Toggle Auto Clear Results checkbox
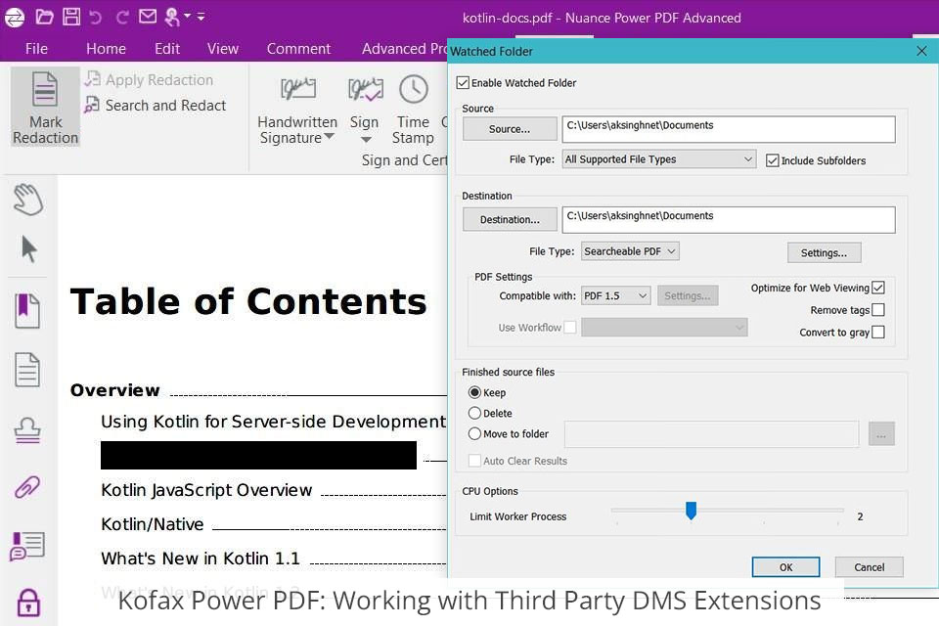The image size is (939, 626). pos(475,461)
